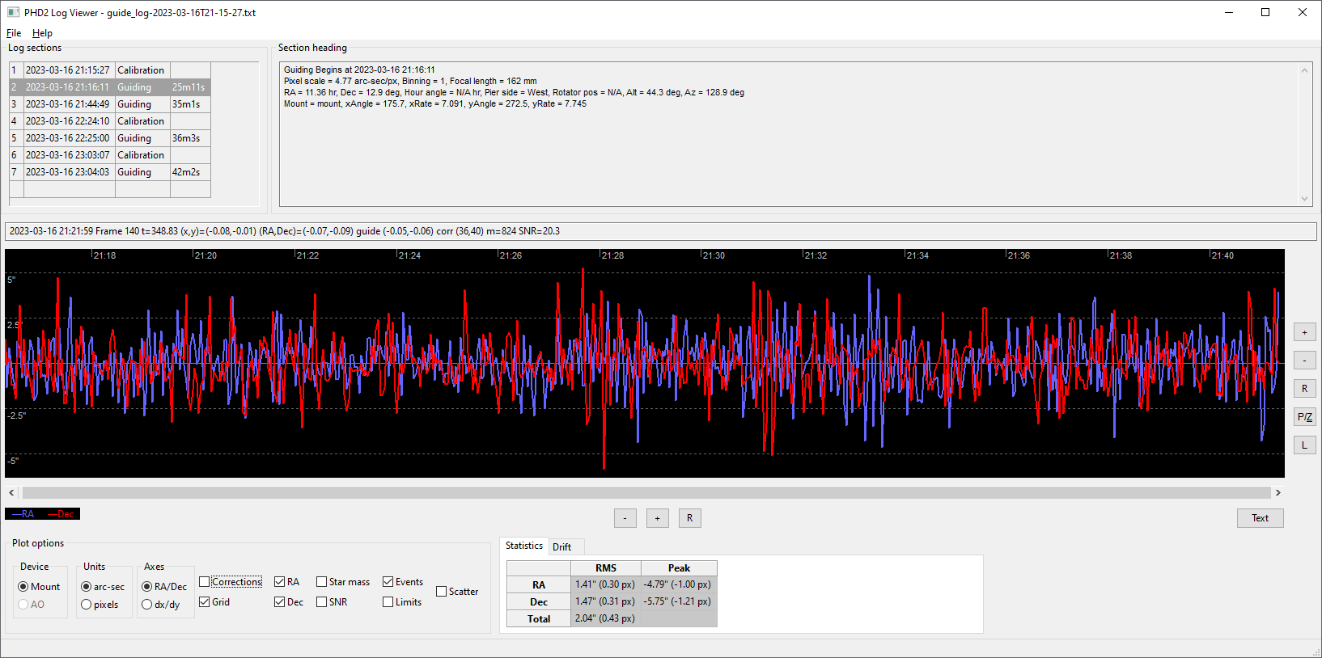This screenshot has height=658, width=1322.
Task: Select Calibration section at 23:03:07
Action: 110,155
